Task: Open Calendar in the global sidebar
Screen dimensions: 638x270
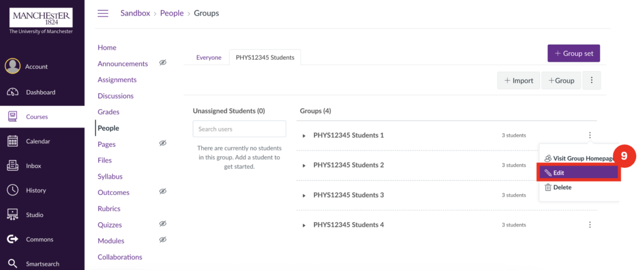Action: pyautogui.click(x=37, y=141)
